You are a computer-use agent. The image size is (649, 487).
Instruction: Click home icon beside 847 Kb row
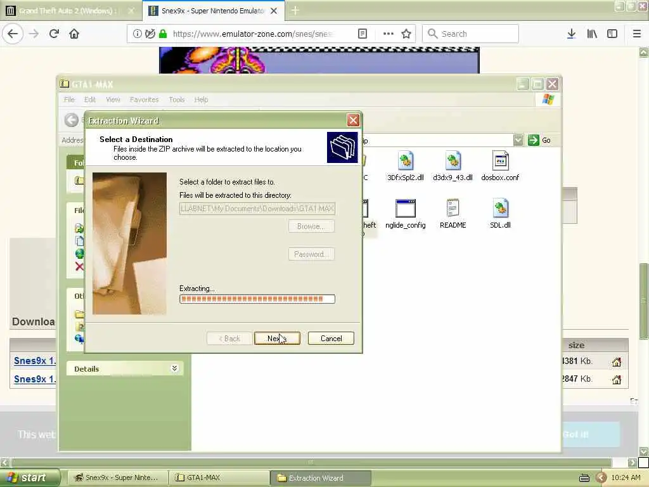(x=617, y=379)
